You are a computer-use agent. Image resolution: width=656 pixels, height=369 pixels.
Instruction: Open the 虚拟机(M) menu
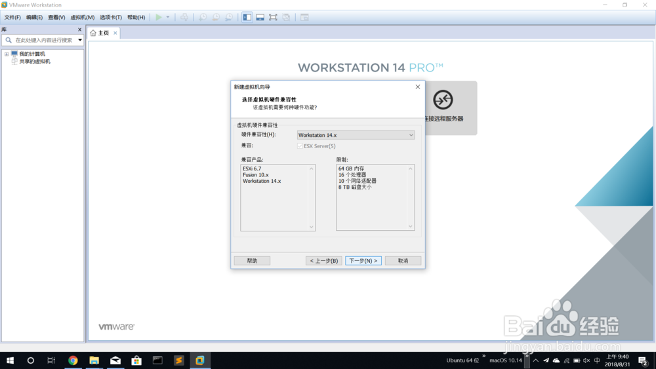point(83,17)
